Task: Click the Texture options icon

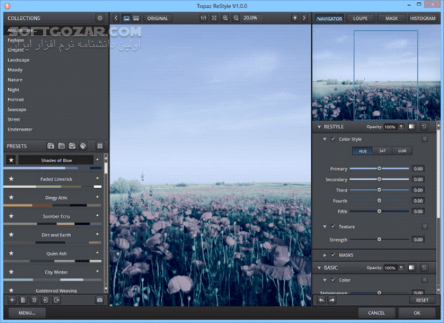Action: [x=424, y=227]
